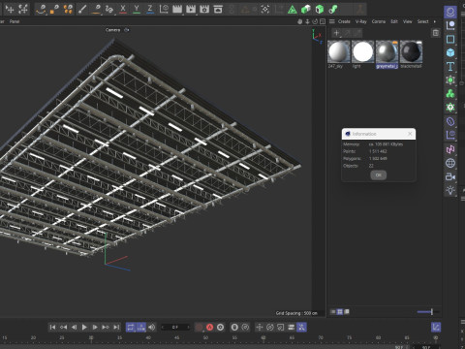
Task: Click the current frame input field
Action: point(175,327)
